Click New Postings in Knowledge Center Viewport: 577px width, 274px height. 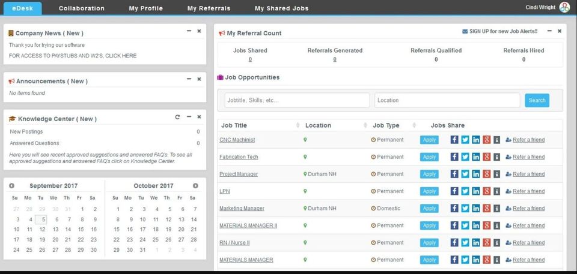coord(26,131)
